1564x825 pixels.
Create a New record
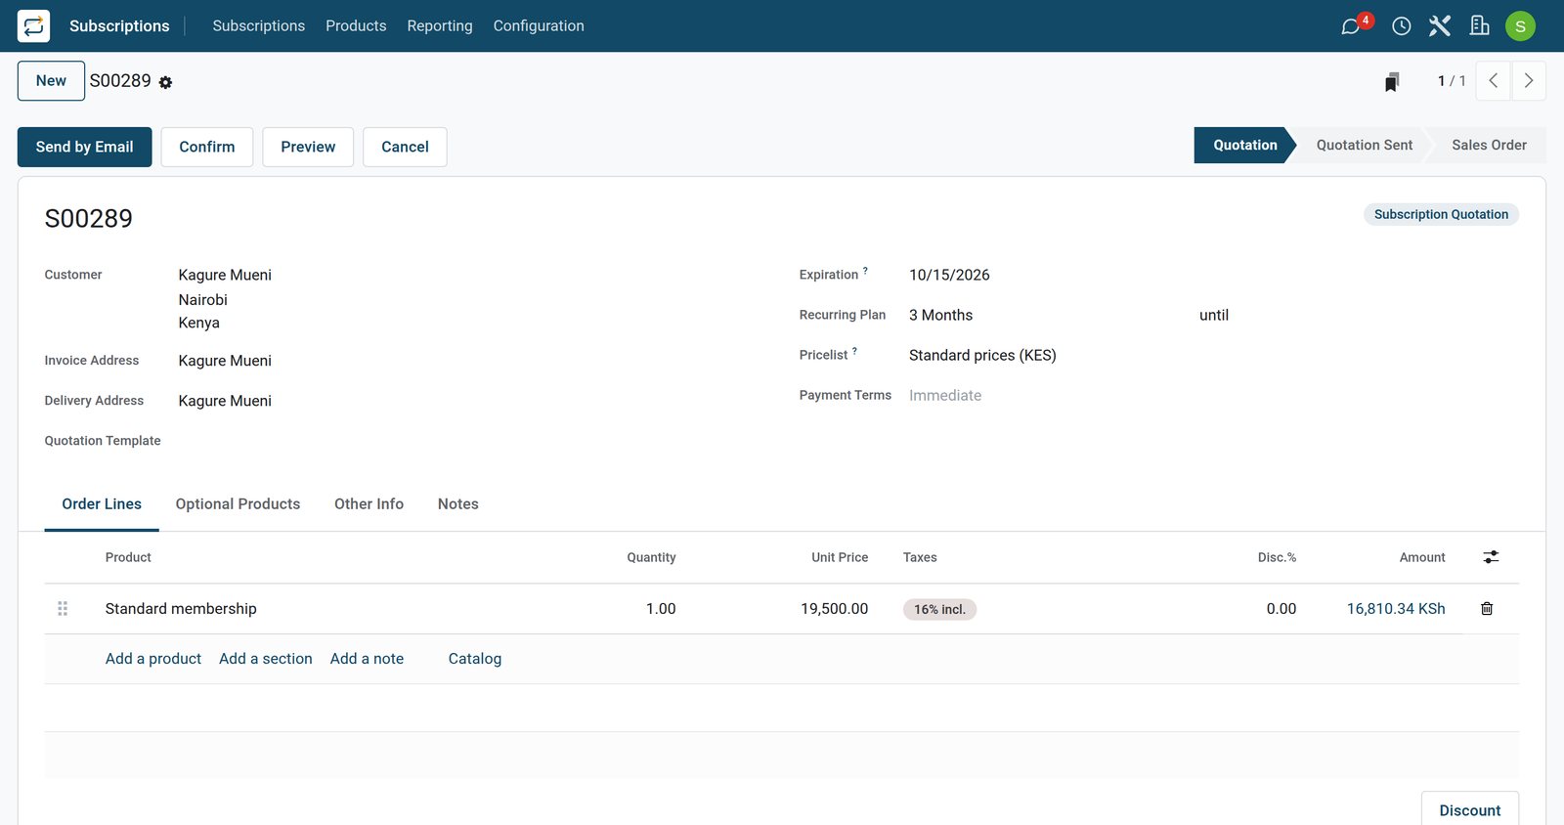pyautogui.click(x=51, y=81)
